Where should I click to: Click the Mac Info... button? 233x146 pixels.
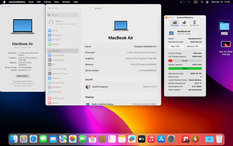176,46
